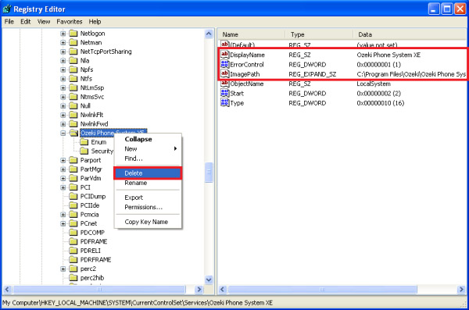Viewport: 469px width, 310px height.
Task: Select the ObjectName string value icon
Action: pos(224,84)
